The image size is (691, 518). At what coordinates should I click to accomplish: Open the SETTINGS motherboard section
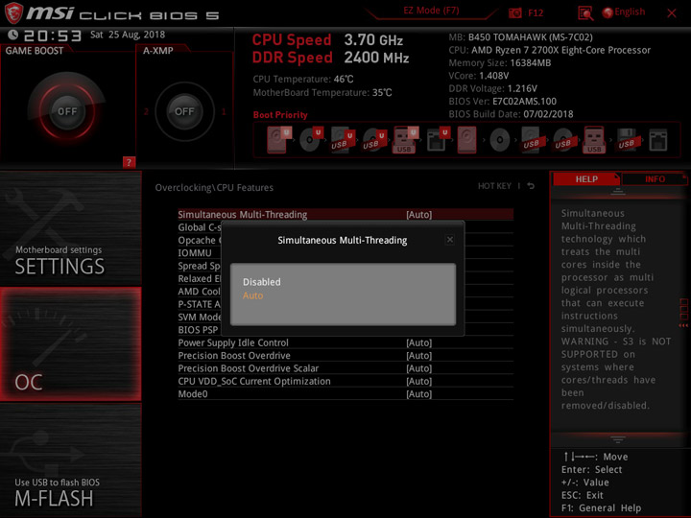(x=70, y=228)
